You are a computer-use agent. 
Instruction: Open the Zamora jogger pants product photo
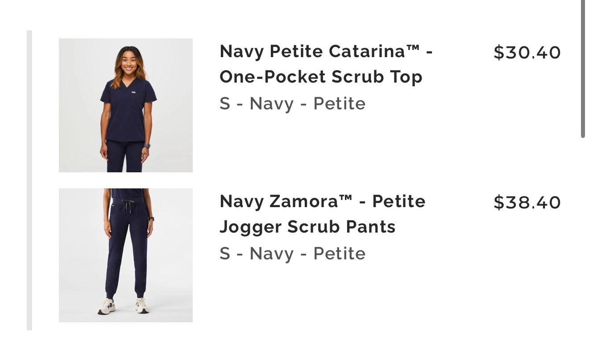coord(125,255)
